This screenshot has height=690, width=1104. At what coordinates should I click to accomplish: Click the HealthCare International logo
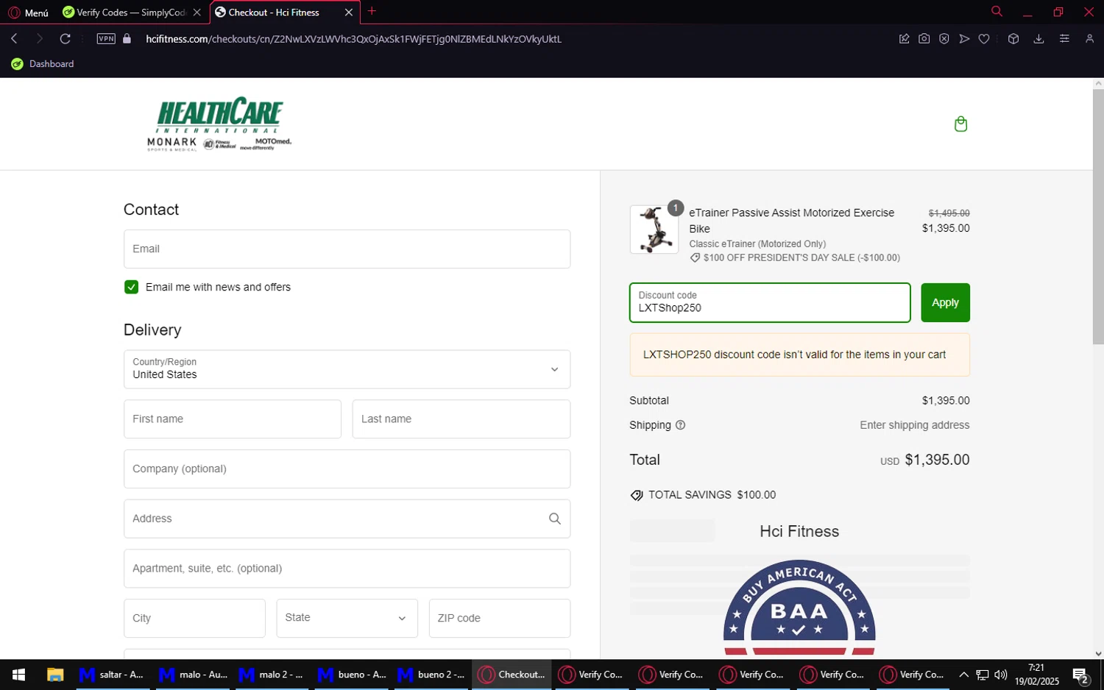tap(219, 124)
